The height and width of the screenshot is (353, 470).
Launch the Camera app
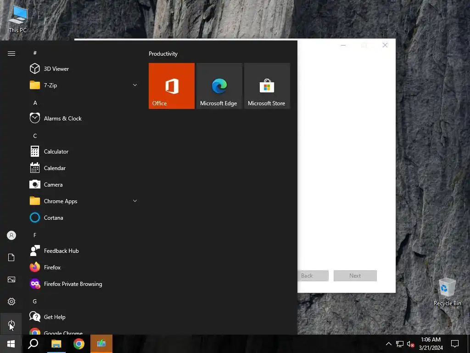pyautogui.click(x=84, y=185)
